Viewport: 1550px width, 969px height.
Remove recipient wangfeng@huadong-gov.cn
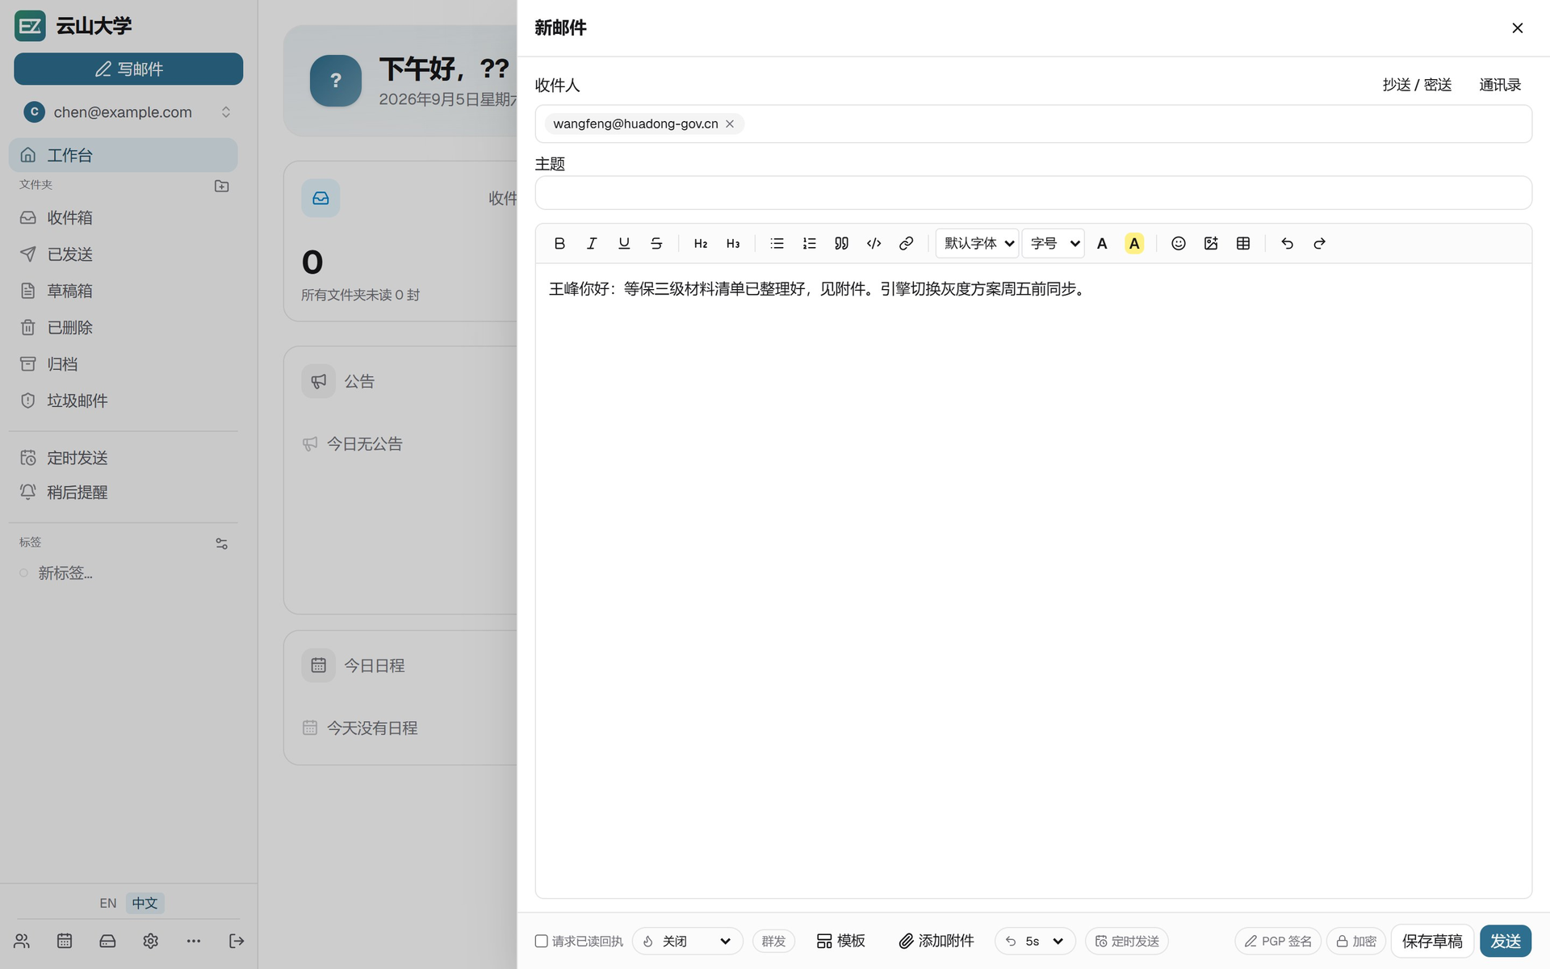coord(730,124)
